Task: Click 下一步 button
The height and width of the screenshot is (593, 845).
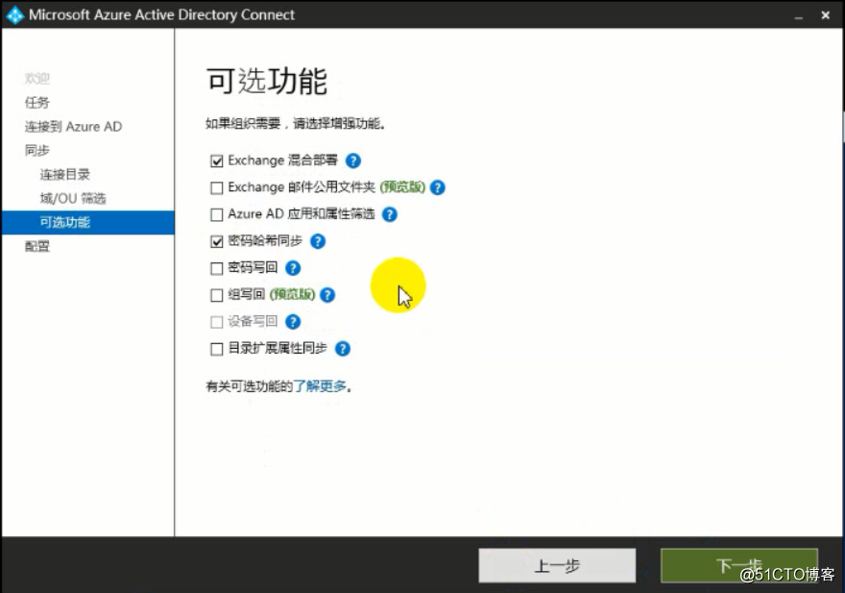Action: pyautogui.click(x=739, y=565)
